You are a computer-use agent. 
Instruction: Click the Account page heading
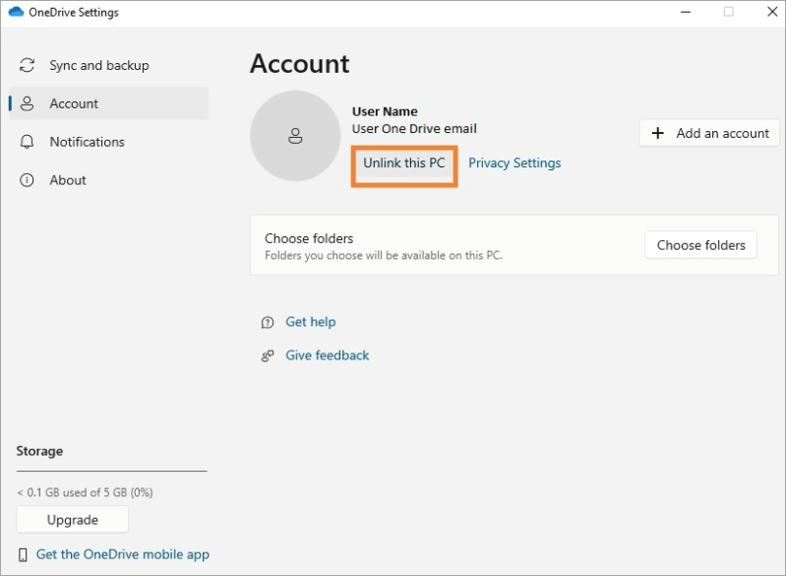point(300,64)
